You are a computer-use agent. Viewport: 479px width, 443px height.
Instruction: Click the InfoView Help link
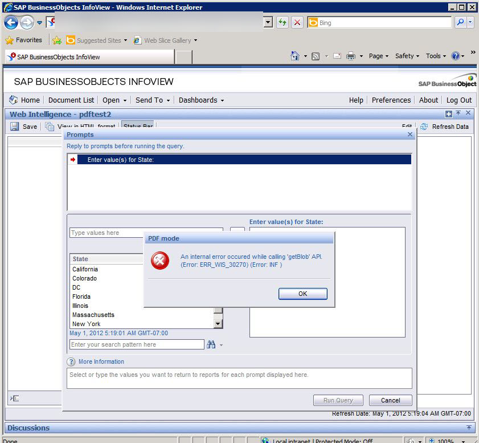pos(356,100)
